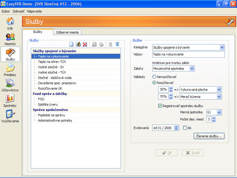Open the Zobraziť menu
The width and height of the screenshot is (237, 178).
(x=18, y=11)
